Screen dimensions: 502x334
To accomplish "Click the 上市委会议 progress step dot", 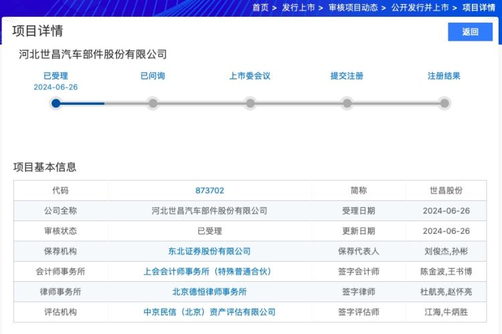I will (x=250, y=103).
